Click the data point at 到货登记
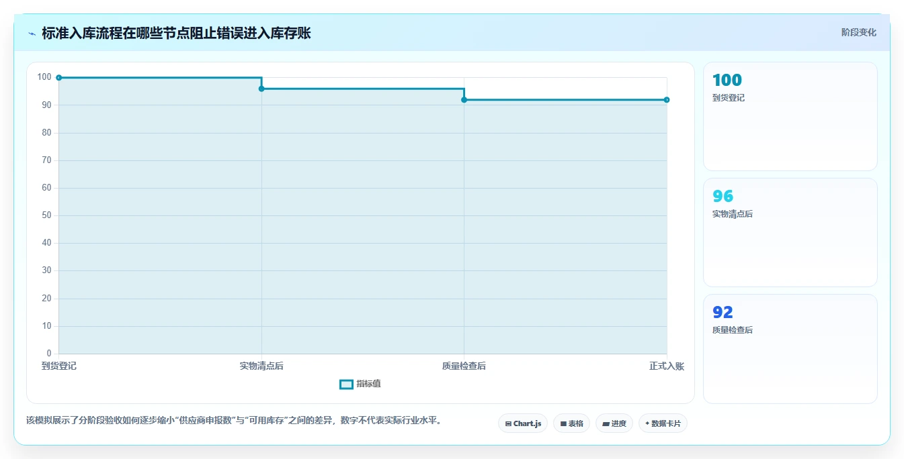904x459 pixels. pos(59,78)
